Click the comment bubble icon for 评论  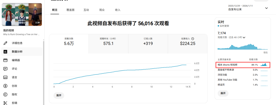[x=5, y=69]
